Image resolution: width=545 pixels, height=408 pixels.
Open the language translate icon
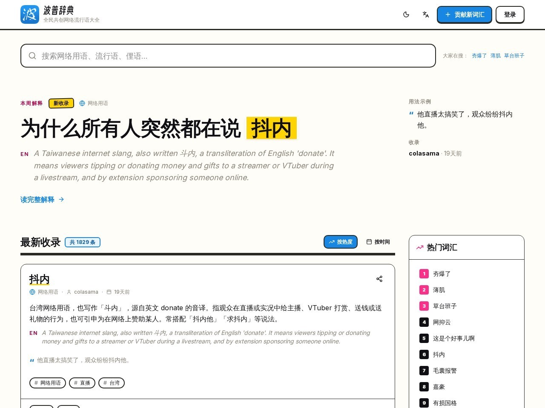coord(426,14)
